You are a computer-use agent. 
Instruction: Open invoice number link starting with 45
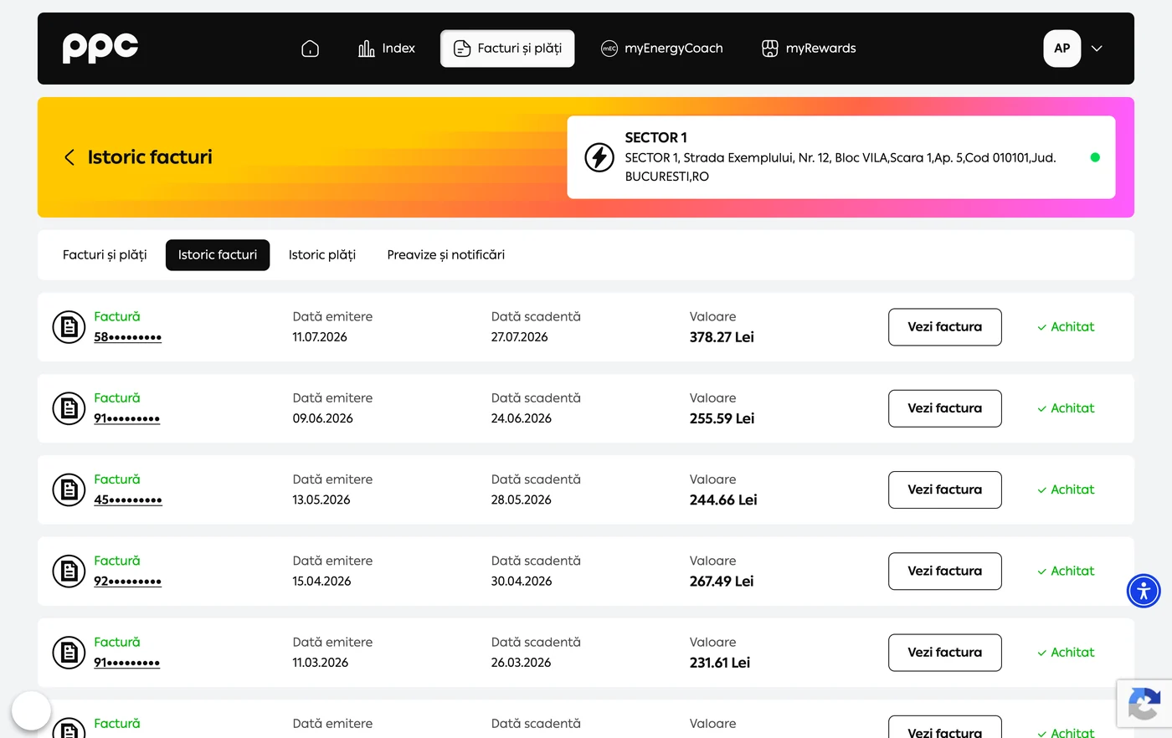coord(128,500)
